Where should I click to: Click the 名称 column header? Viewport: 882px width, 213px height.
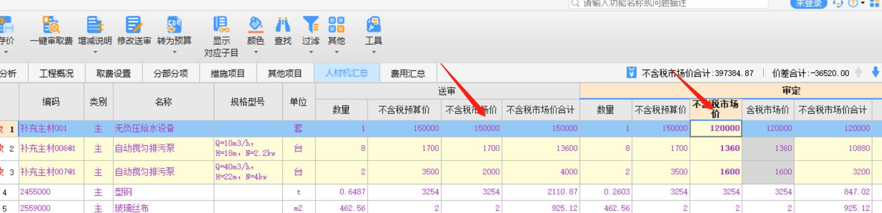click(x=163, y=102)
